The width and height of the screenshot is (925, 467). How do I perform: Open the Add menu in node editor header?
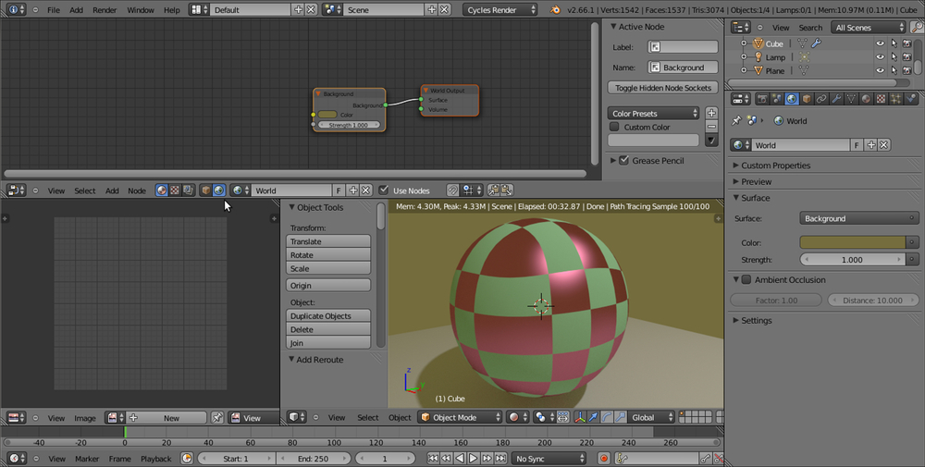[112, 190]
